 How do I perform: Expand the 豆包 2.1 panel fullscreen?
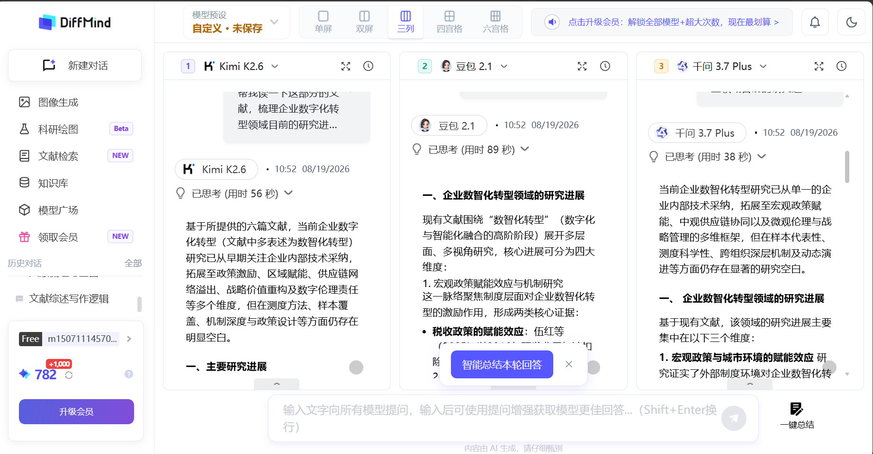[x=582, y=66]
